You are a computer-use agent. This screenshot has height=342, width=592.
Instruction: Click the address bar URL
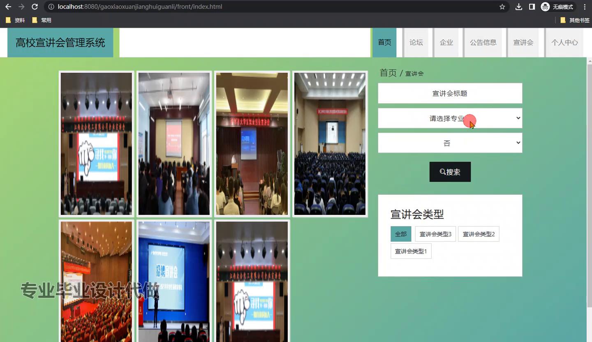[x=140, y=7]
